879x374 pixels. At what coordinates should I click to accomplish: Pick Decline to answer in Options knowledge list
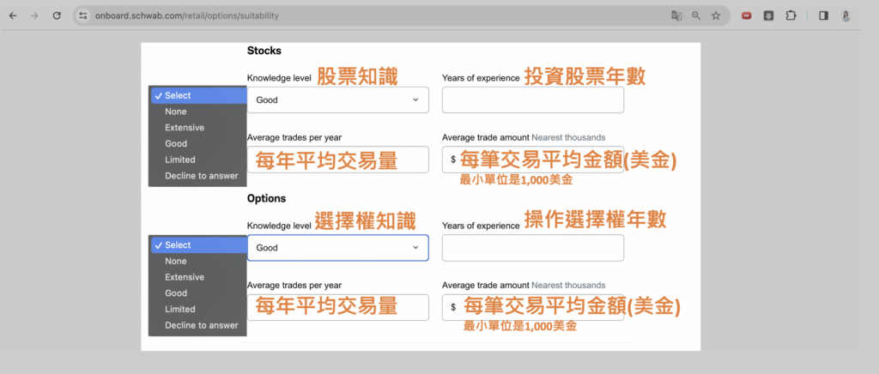(202, 325)
